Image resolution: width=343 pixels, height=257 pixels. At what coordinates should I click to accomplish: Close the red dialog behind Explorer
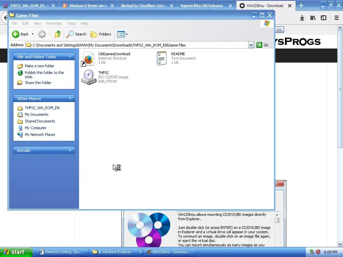279,183
